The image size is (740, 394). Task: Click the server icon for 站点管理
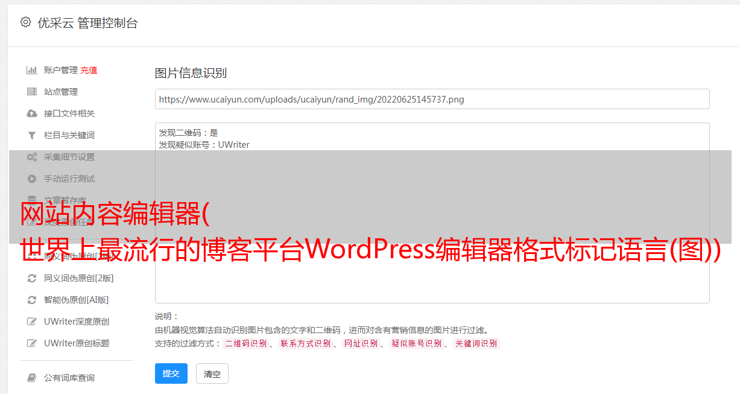tap(32, 92)
